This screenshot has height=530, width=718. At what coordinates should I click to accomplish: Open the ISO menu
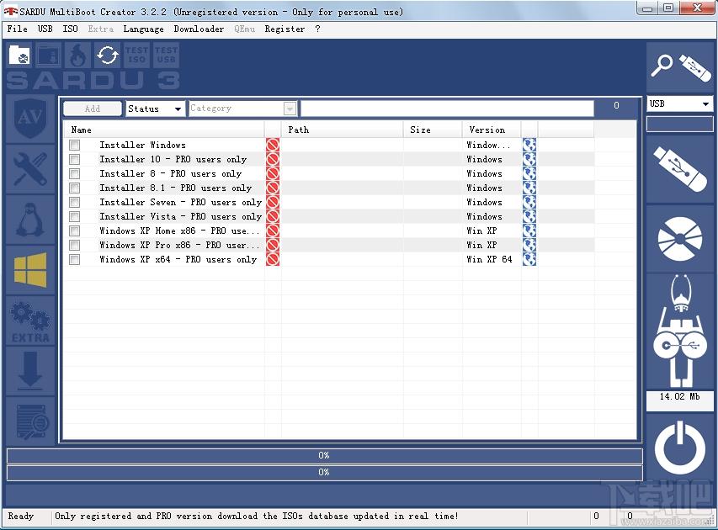[x=70, y=29]
